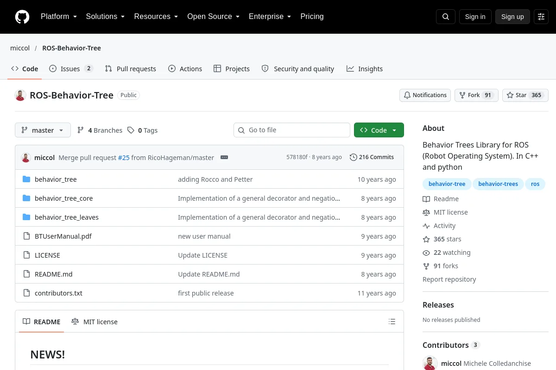Open Security and quality tab
This screenshot has width=556, height=370.
click(x=298, y=69)
